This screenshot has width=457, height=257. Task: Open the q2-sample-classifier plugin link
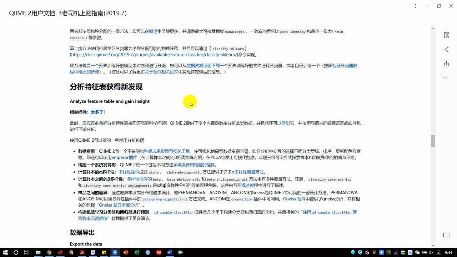(173, 212)
